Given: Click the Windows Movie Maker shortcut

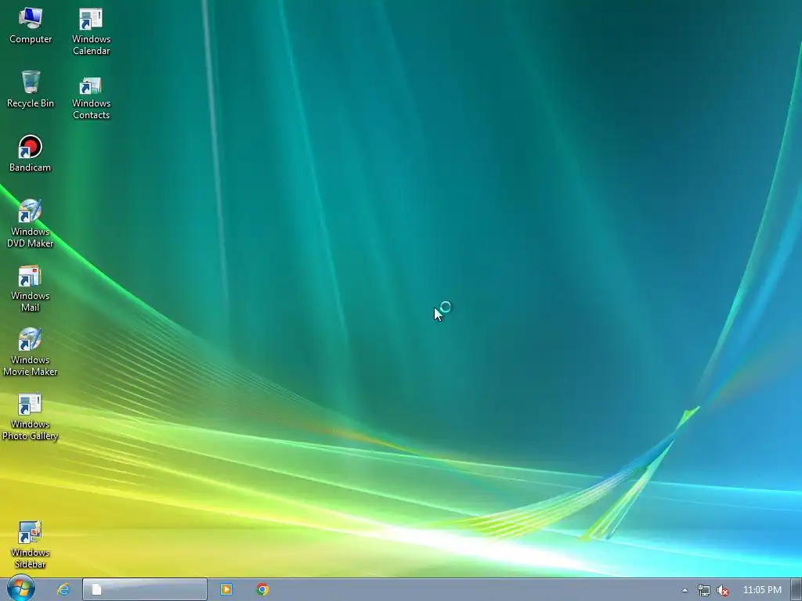Looking at the screenshot, I should [x=31, y=352].
